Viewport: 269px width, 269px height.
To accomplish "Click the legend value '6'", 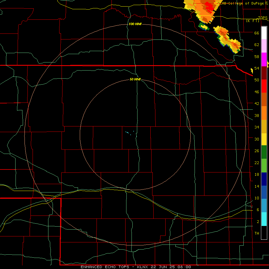I will click(x=258, y=210).
